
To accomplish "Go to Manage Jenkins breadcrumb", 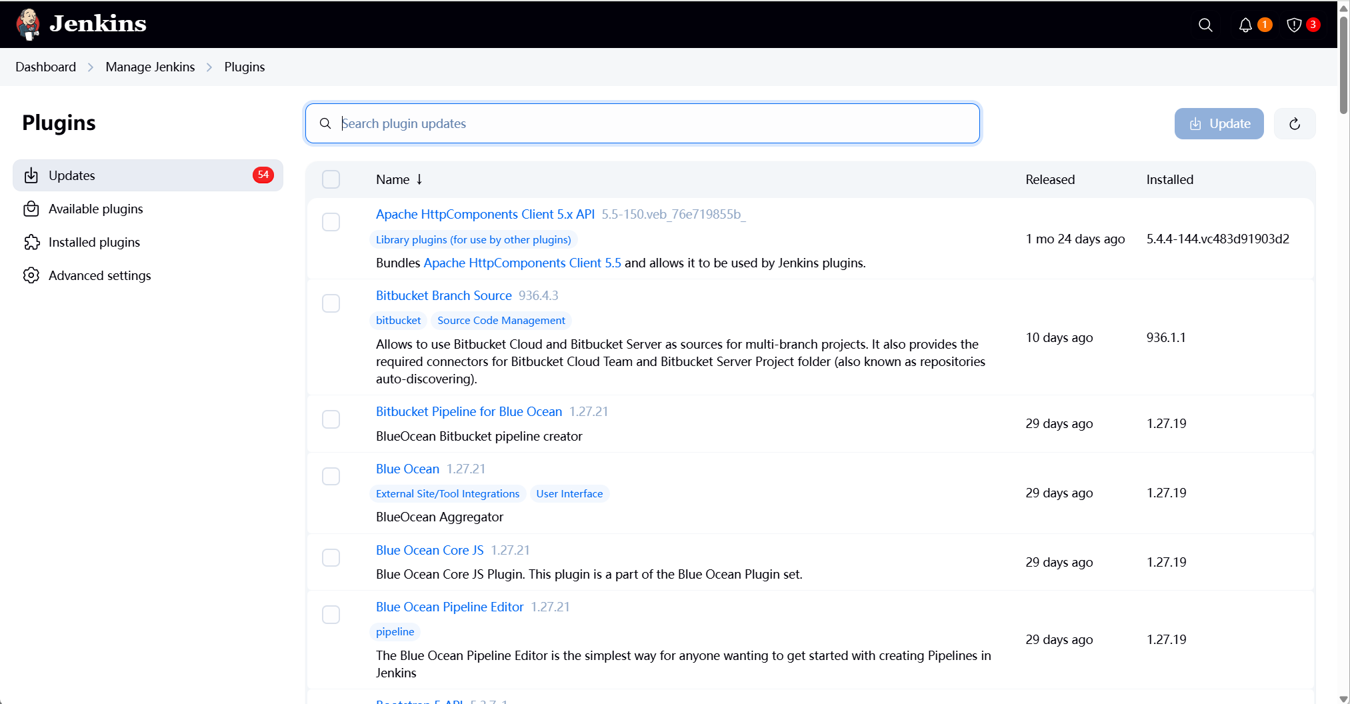I will click(150, 67).
